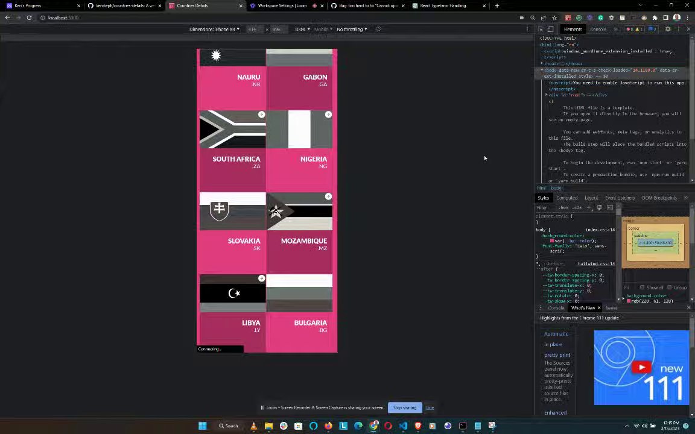Screen dimensions: 695x434
Task: Expand the computed background-color property
Action: 624,298
